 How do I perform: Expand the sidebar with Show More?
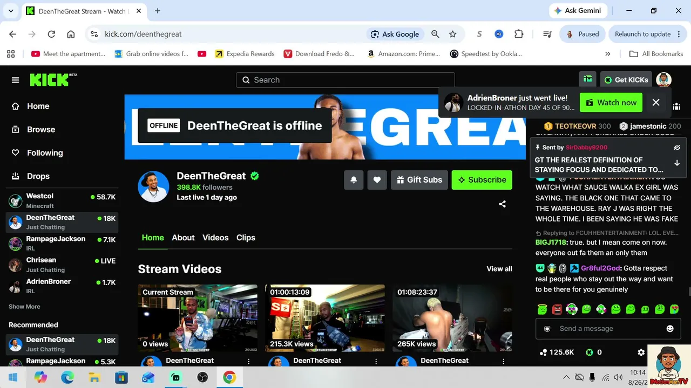[24, 307]
